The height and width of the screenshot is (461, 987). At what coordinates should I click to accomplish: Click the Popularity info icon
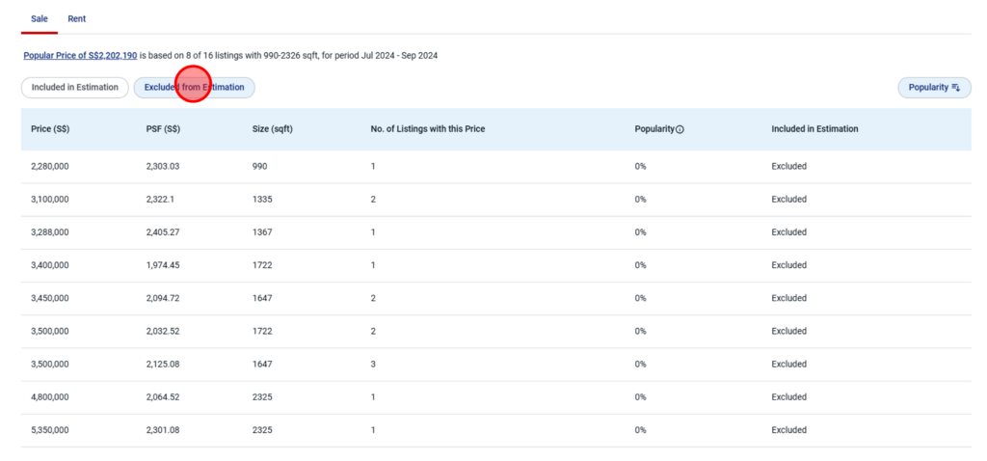click(680, 129)
